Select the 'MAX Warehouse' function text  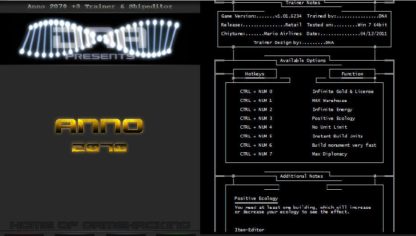[x=329, y=100]
